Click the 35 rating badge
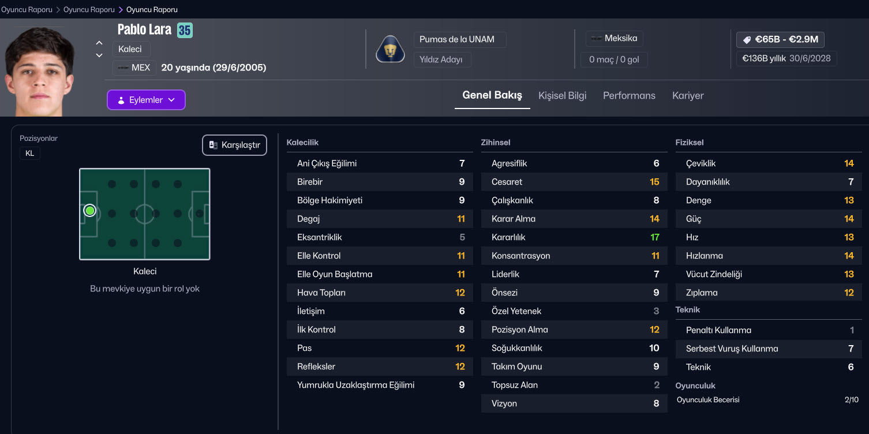The height and width of the screenshot is (434, 869). click(185, 30)
